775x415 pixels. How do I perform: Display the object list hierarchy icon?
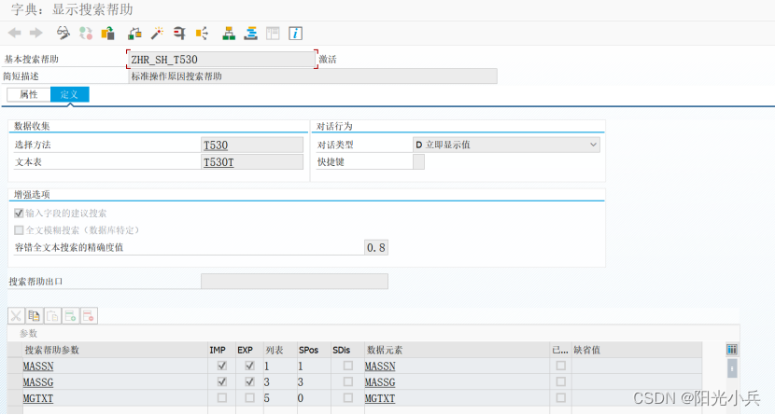point(229,33)
